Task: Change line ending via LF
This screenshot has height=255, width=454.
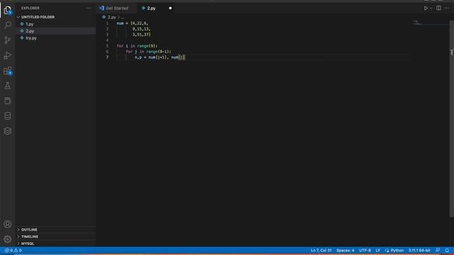Action: 378,250
